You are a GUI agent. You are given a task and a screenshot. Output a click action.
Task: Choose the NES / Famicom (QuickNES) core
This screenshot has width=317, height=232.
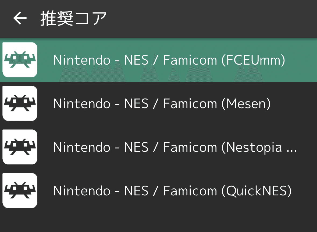point(159,191)
